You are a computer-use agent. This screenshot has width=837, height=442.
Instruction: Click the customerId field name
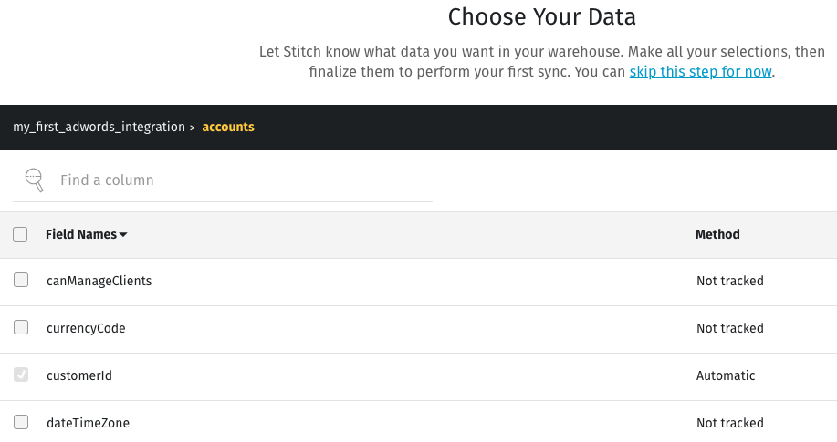pyautogui.click(x=79, y=375)
